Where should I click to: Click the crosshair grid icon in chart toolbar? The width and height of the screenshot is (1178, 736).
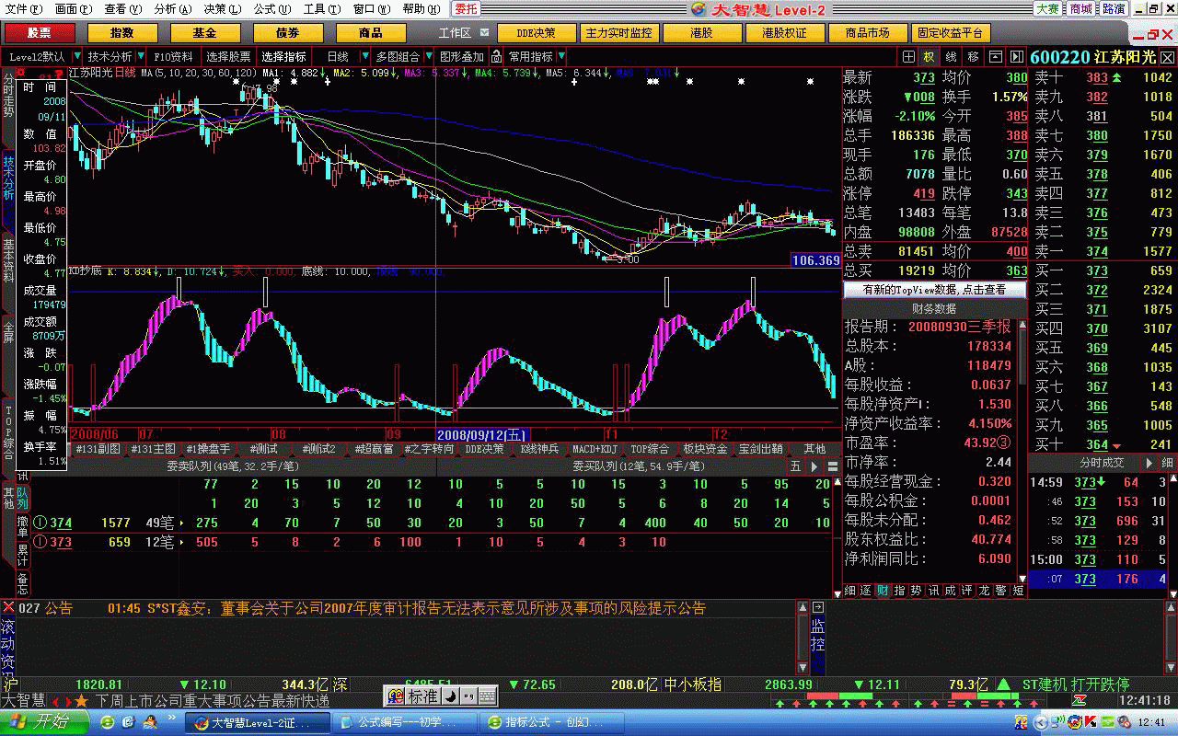pyautogui.click(x=909, y=56)
